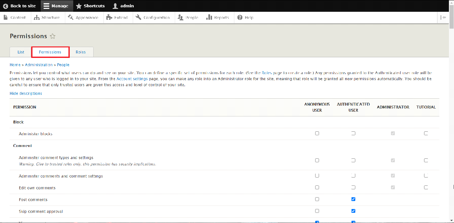Image resolution: width=454 pixels, height=223 pixels.
Task: Toggle the Manage hamburger menu icon
Action: coord(47,6)
